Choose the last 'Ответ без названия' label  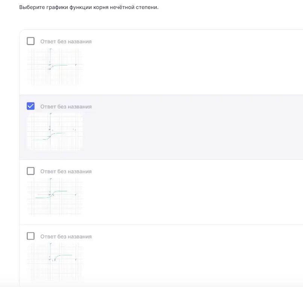pyautogui.click(x=66, y=237)
